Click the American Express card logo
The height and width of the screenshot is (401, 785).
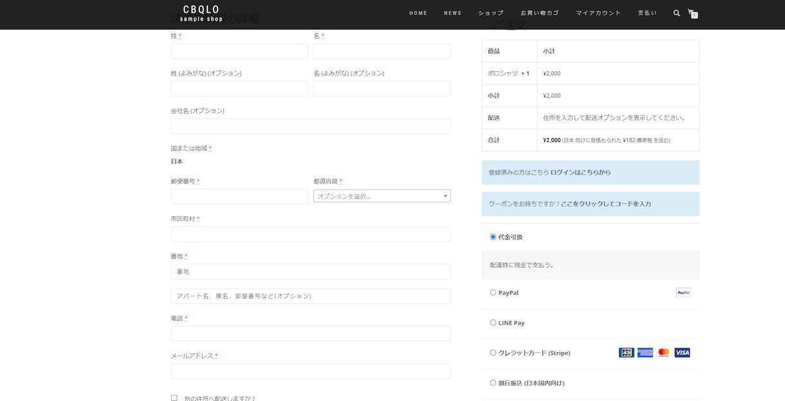(x=645, y=353)
